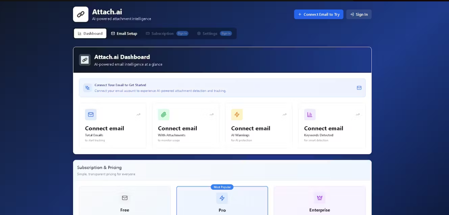The width and height of the screenshot is (449, 215).
Task: Click the Attach.ai Dashboard header link icon
Action: coord(85,60)
